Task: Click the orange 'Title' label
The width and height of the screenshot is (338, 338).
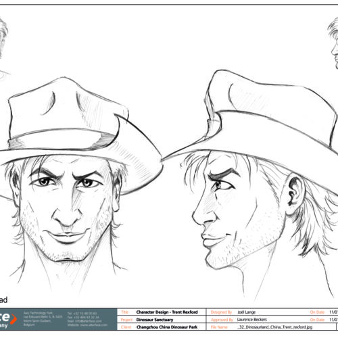Action: coord(124,312)
